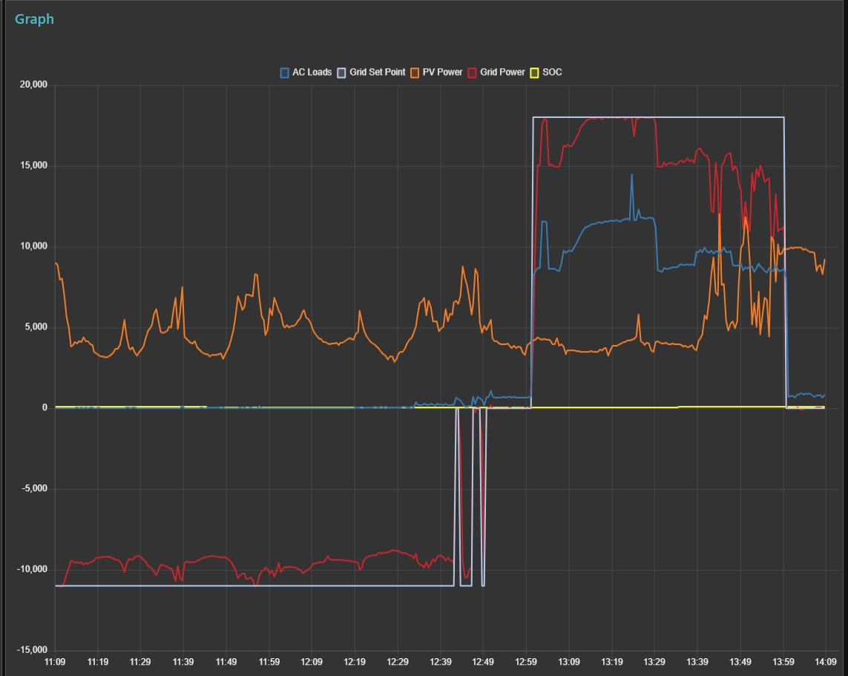
Task: Click the red Grid Power legend swatch
Action: [x=472, y=73]
